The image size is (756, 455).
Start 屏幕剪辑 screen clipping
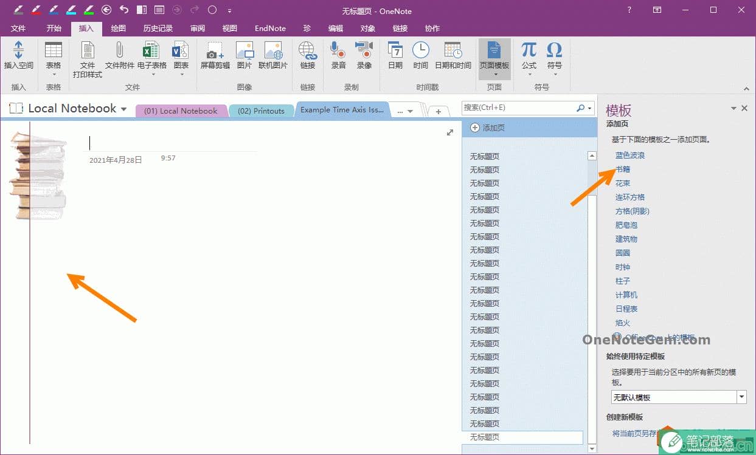coord(215,56)
